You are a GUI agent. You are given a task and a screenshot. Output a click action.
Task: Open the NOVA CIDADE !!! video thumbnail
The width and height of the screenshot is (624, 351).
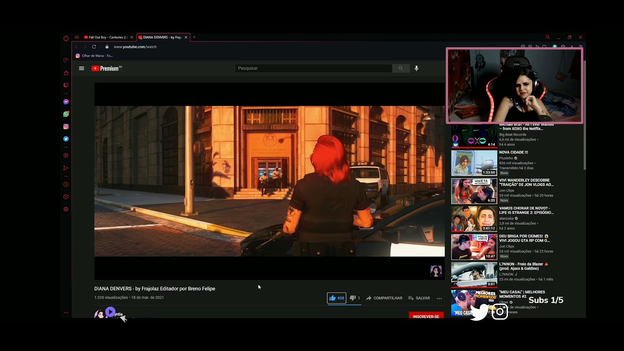474,163
